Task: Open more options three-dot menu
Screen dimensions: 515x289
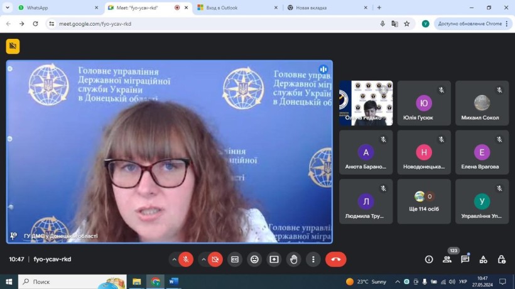Action: pos(313,259)
